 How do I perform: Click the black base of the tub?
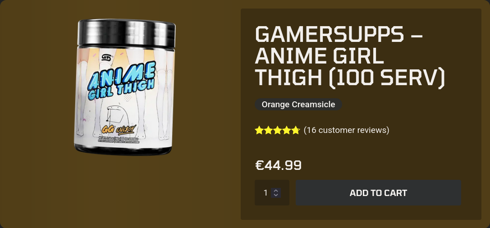click(123, 150)
